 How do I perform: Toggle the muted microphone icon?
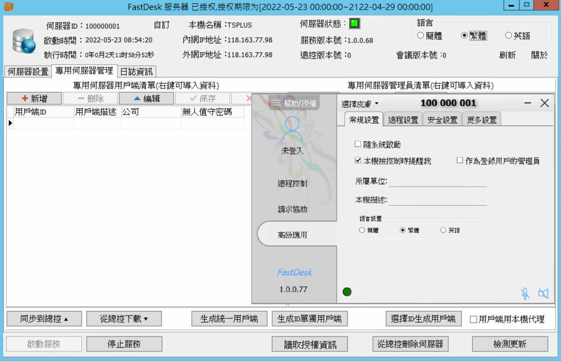(525, 293)
